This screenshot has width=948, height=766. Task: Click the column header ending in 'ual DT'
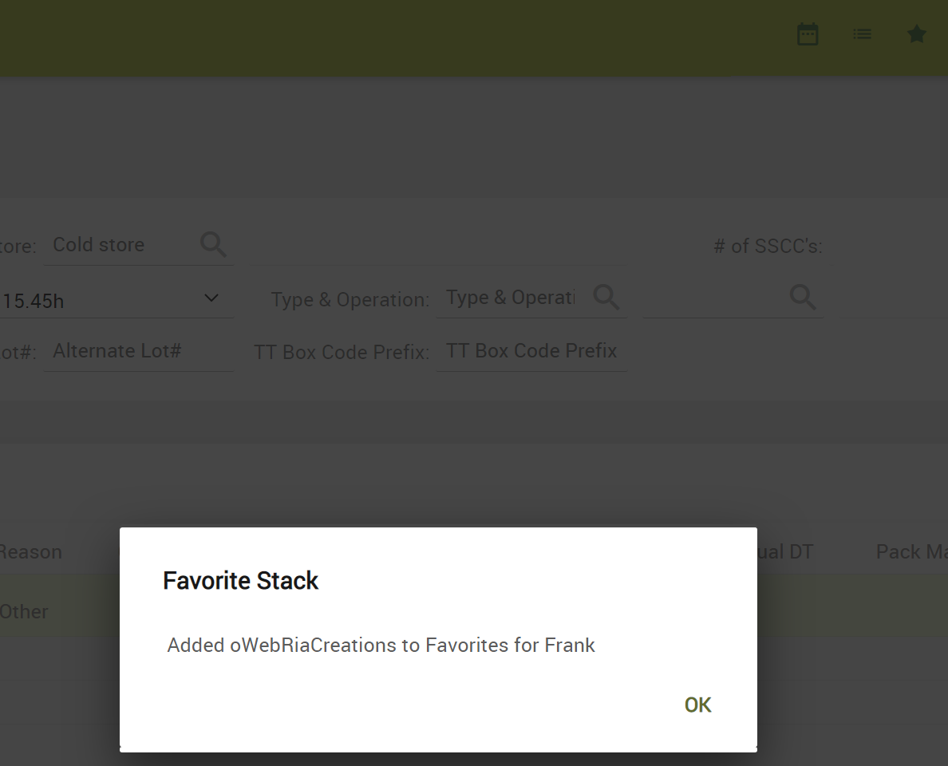pos(784,551)
